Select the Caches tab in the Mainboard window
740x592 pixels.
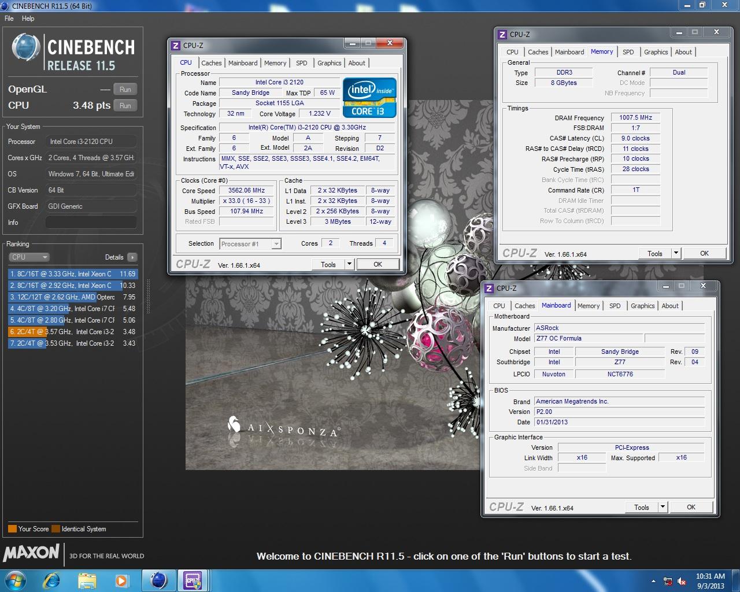tap(525, 306)
